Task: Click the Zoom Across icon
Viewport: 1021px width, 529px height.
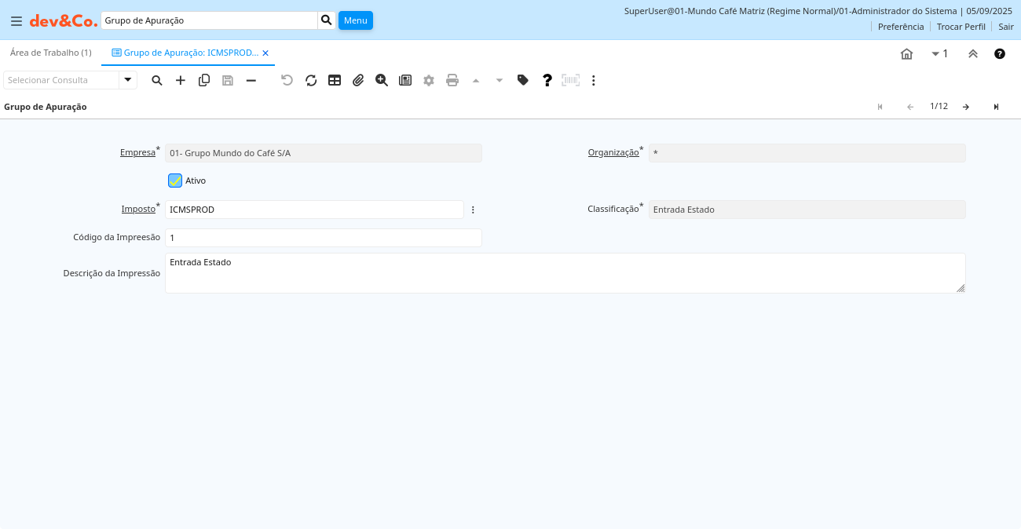Action: coord(382,80)
